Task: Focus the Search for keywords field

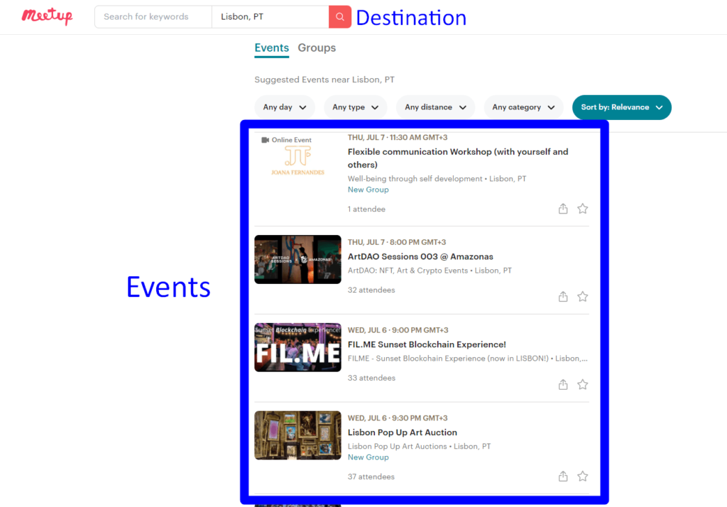Action: coord(153,17)
